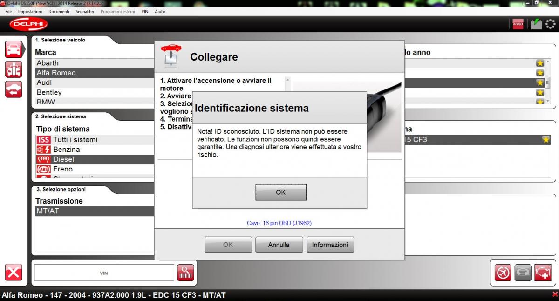Click the red X button beside VIN field
Image resolution: width=559 pixels, height=301 pixels.
tap(14, 272)
